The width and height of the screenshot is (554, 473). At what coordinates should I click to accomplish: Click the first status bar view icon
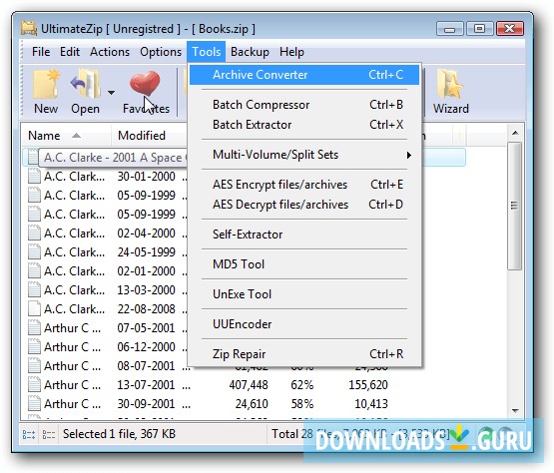[x=29, y=434]
